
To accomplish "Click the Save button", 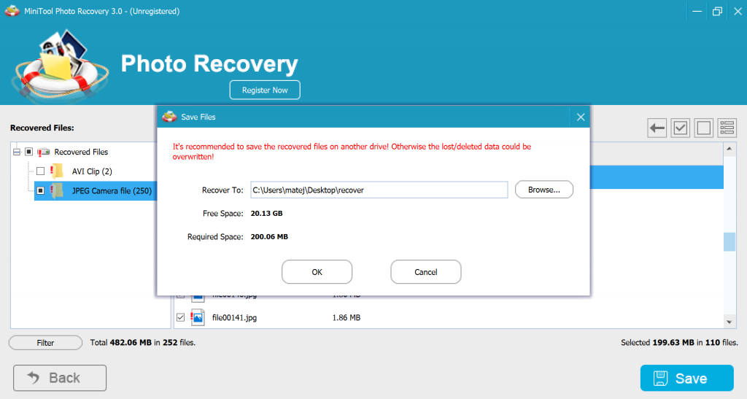I will [x=687, y=378].
